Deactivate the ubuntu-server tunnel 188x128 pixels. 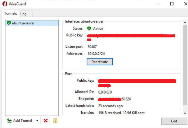[x=100, y=62]
